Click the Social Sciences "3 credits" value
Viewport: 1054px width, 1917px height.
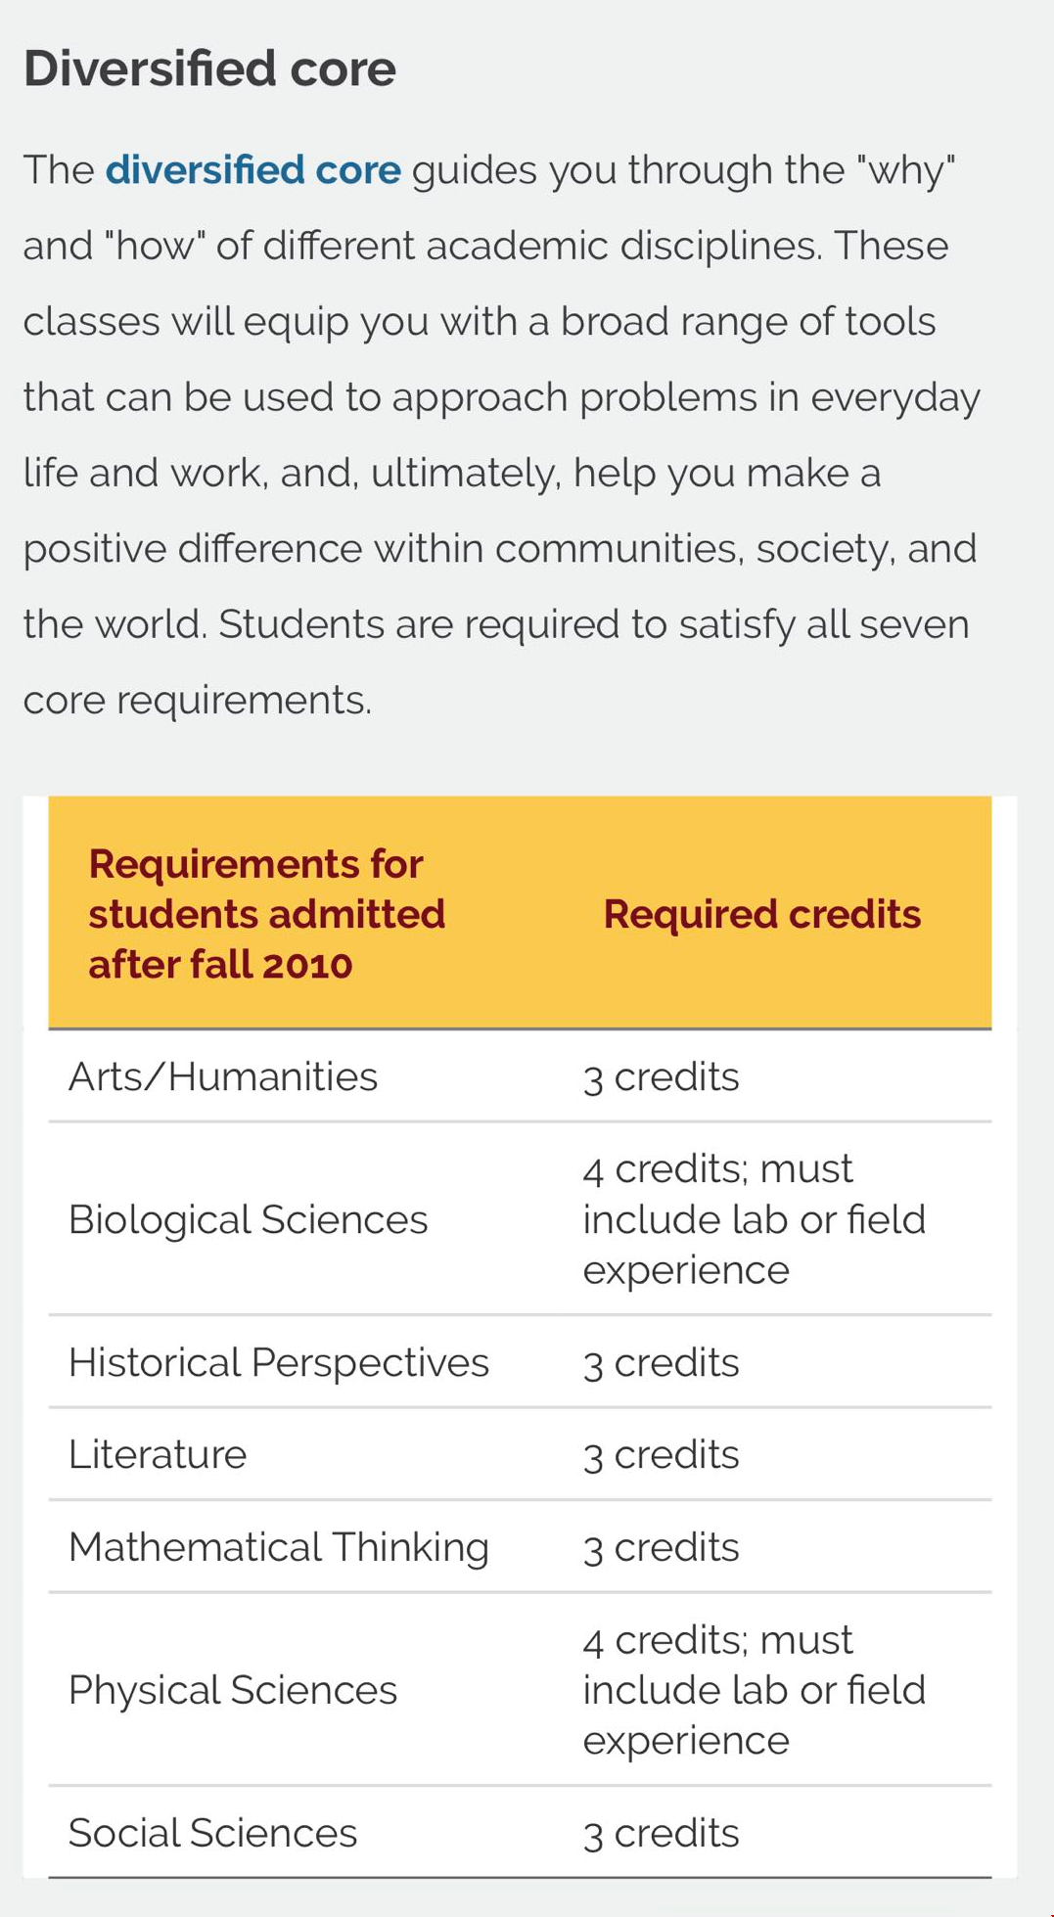(x=661, y=1833)
